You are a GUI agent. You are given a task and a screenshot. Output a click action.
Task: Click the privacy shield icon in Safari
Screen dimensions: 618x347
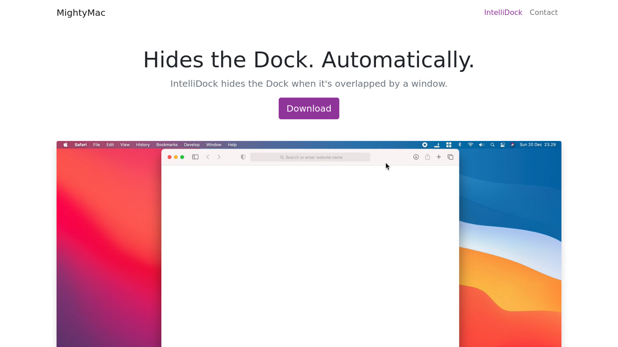point(243,157)
